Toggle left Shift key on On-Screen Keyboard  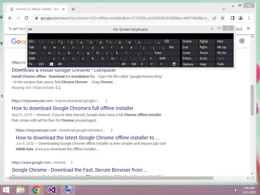[39, 58]
